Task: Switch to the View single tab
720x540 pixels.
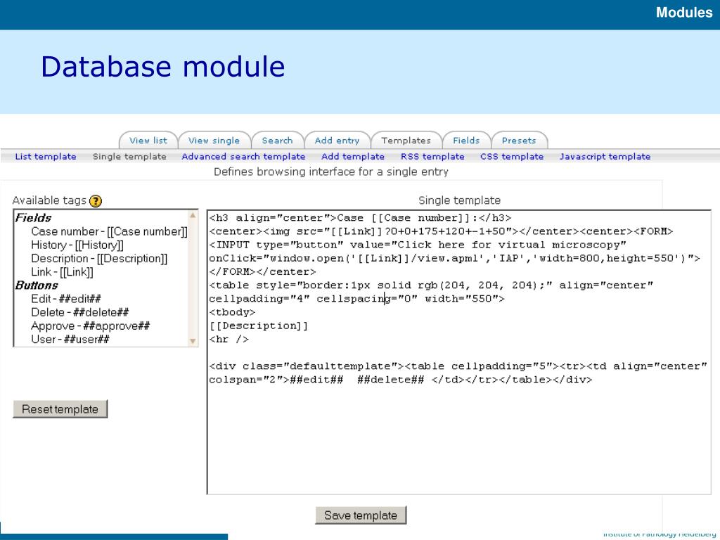Action: click(214, 141)
